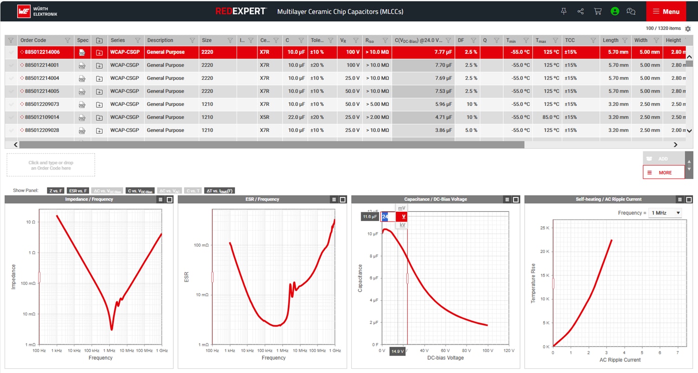Select kV unit option
Image resolution: width=698 pixels, height=373 pixels.
click(402, 225)
